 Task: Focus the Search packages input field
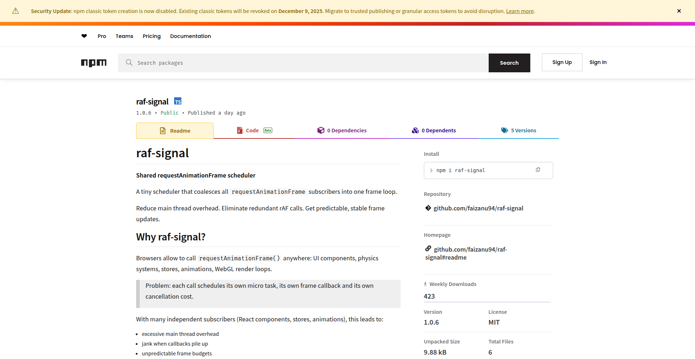tap(303, 63)
